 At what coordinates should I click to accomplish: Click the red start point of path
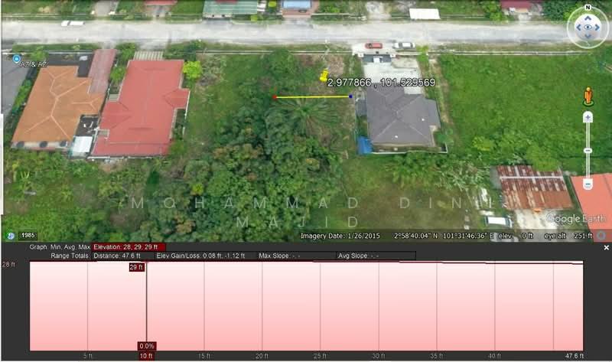(275, 97)
